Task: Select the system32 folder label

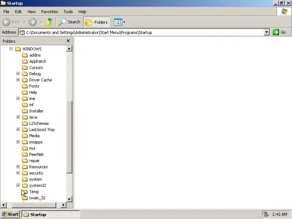Action: tap(38, 185)
